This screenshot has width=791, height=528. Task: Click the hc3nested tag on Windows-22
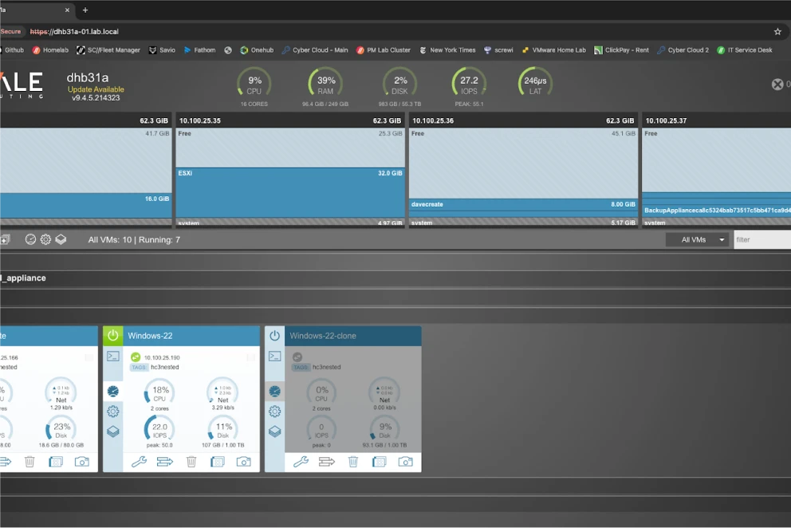tap(164, 367)
